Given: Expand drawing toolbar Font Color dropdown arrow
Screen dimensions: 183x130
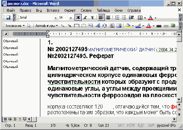Looking at the screenshot, I should pyautogui.click(x=154, y=26).
